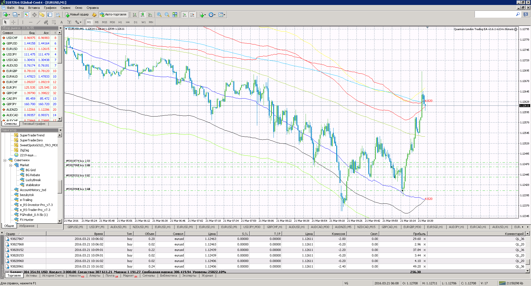Select the crosshair tool
The width and height of the screenshot is (531, 286).
tap(13, 22)
